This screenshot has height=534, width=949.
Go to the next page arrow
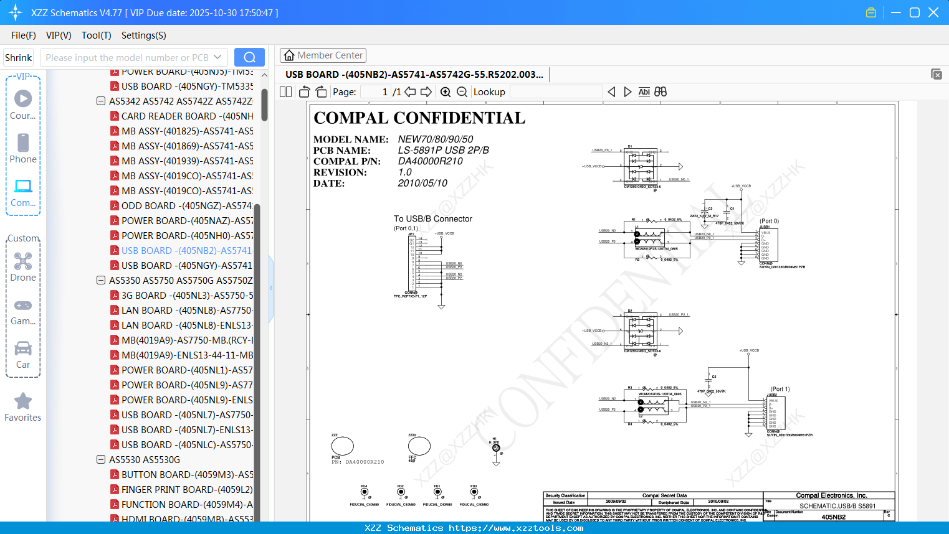point(426,91)
